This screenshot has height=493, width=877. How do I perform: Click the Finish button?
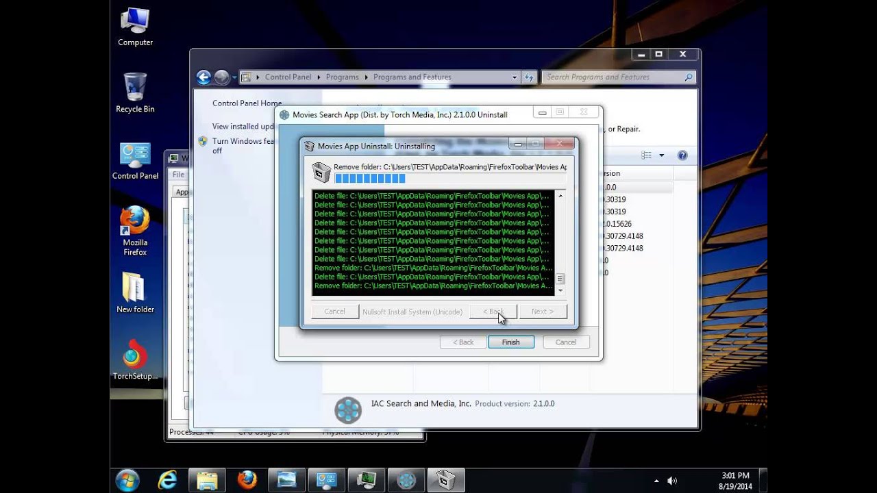(510, 342)
